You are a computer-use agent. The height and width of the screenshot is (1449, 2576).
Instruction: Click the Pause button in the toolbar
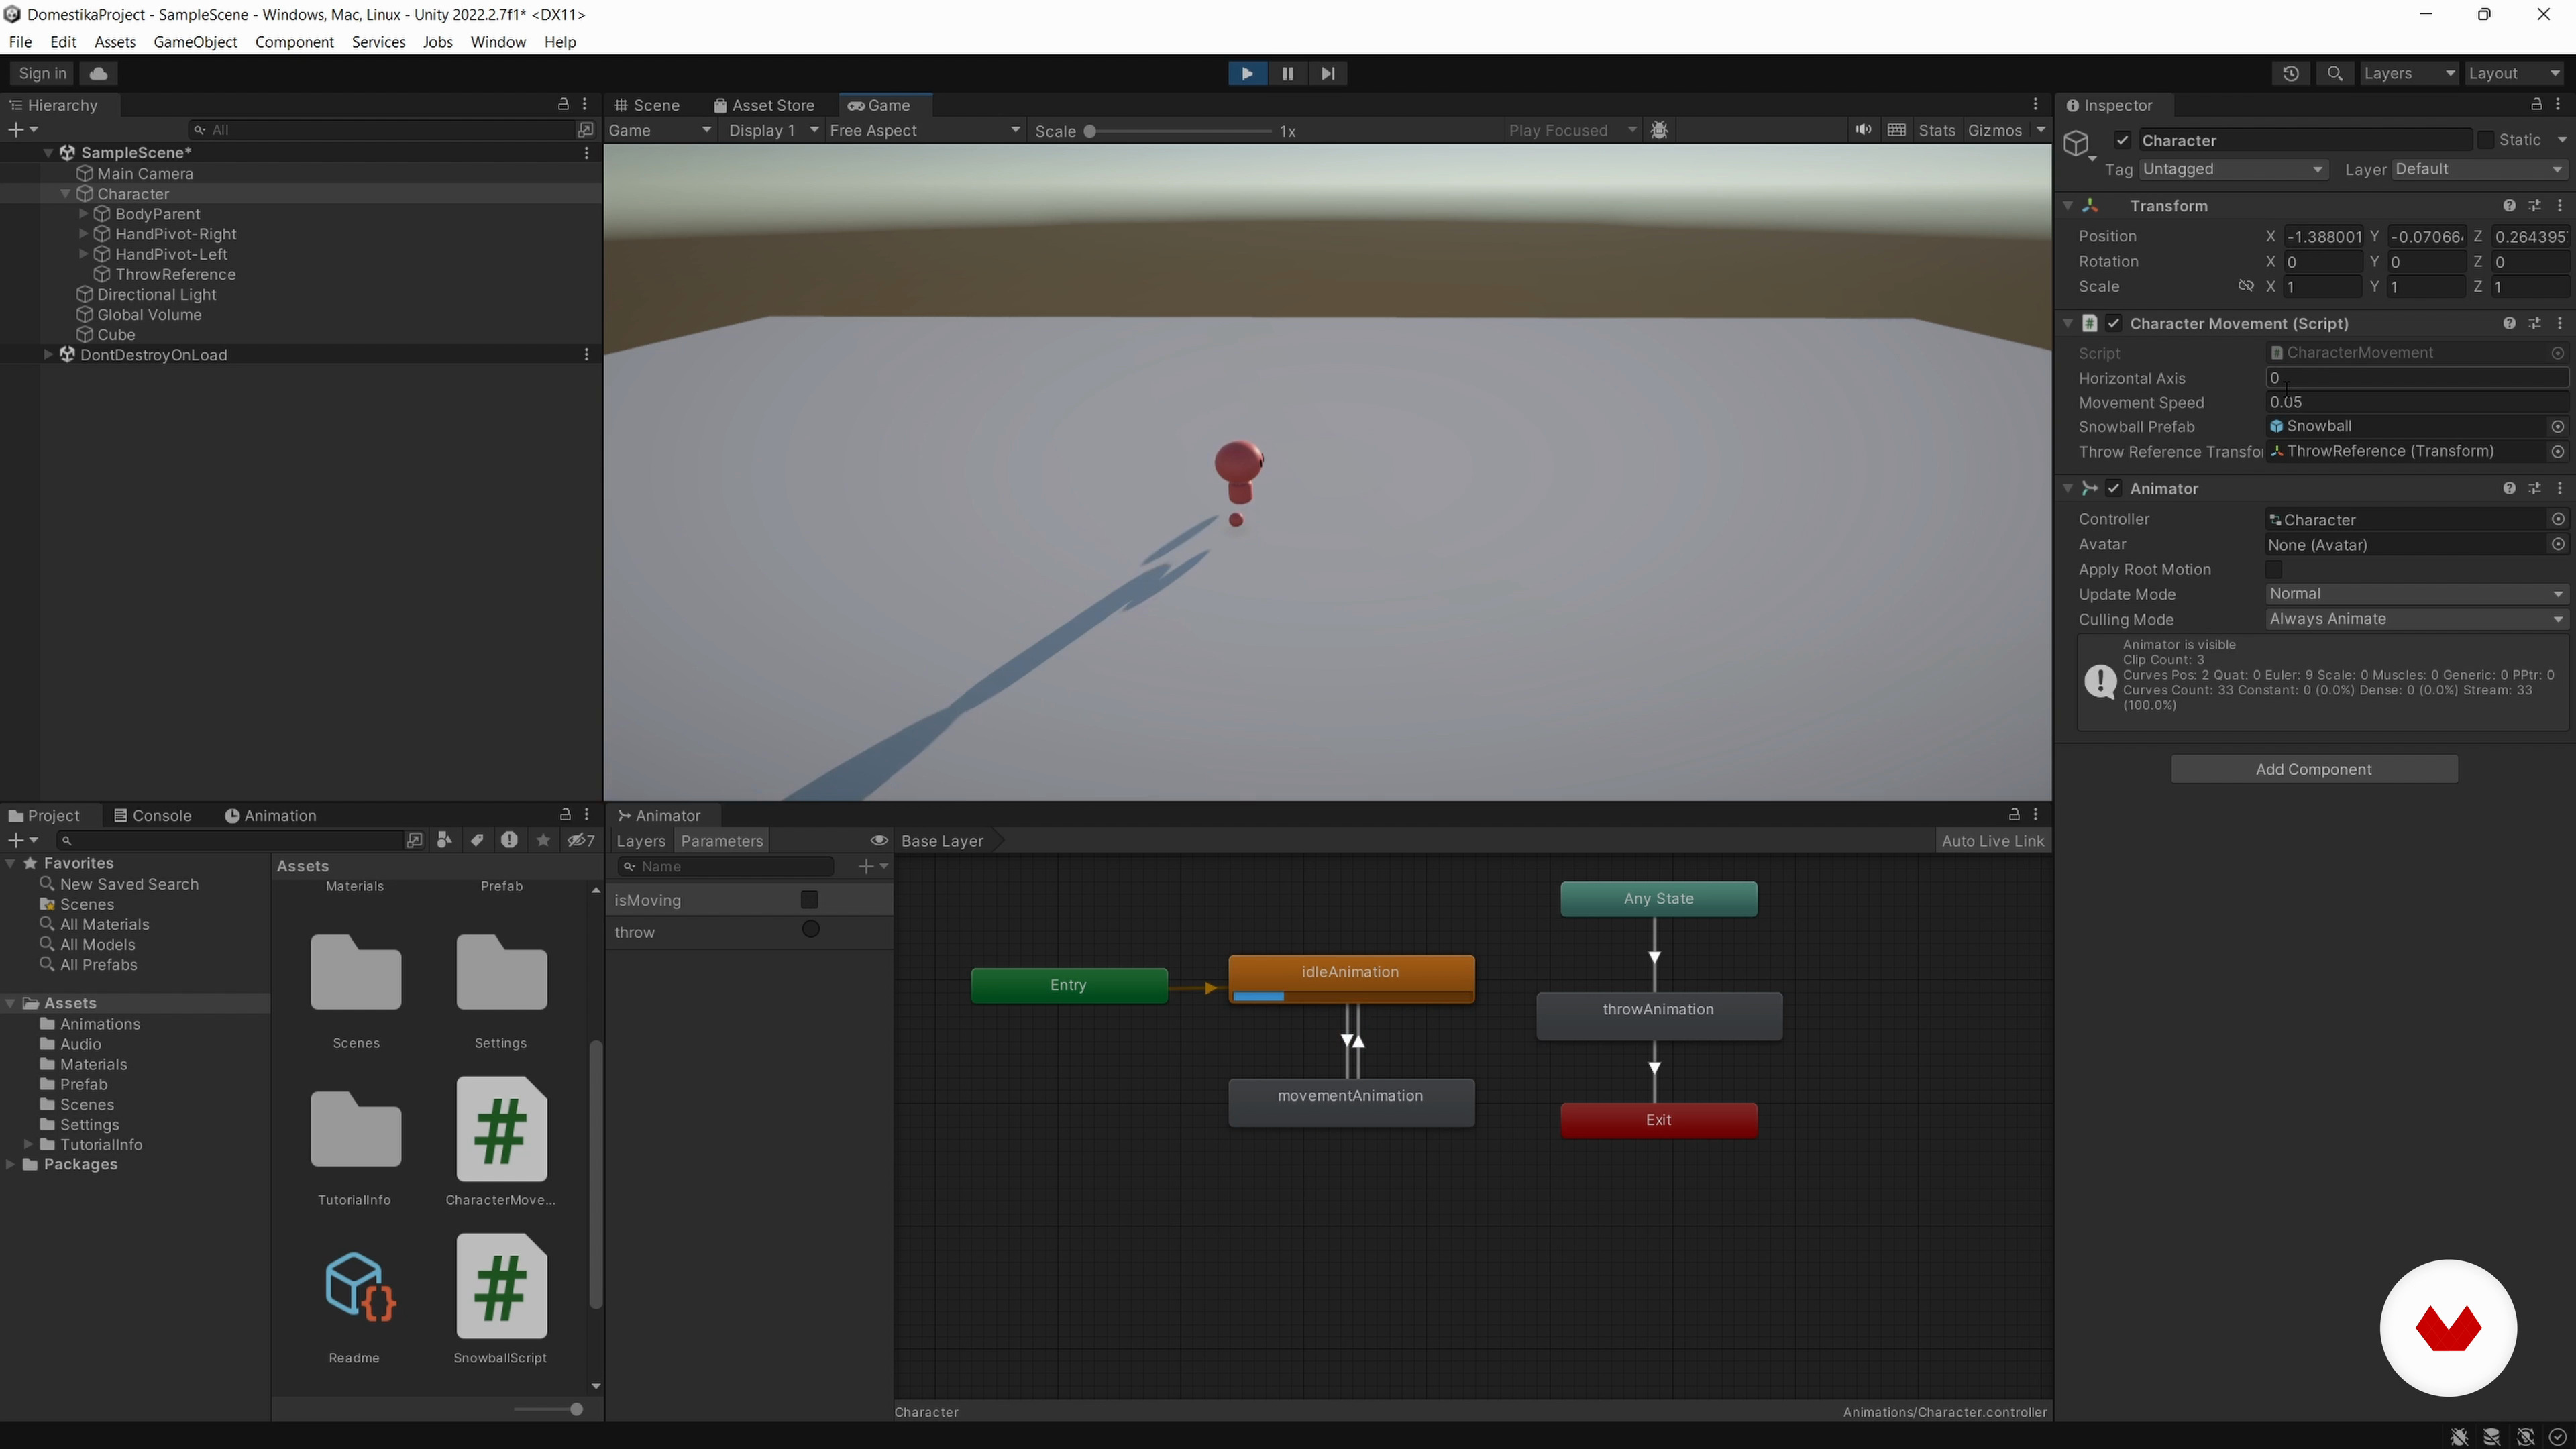(x=1287, y=73)
